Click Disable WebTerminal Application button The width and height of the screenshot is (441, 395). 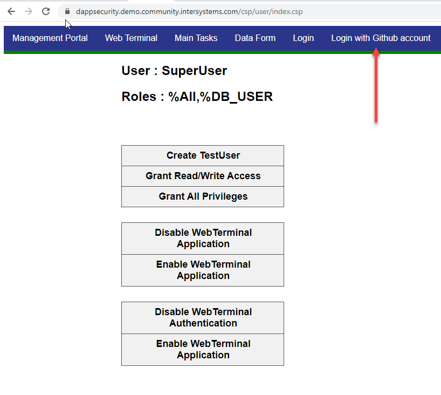tap(203, 238)
